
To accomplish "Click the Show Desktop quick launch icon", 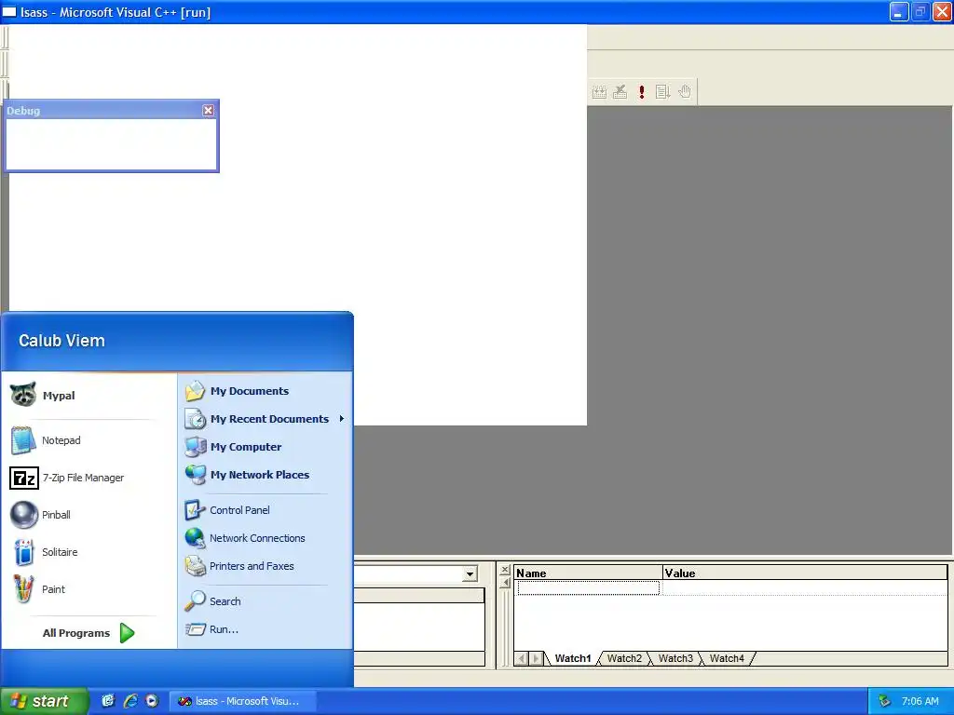I will pyautogui.click(x=108, y=701).
